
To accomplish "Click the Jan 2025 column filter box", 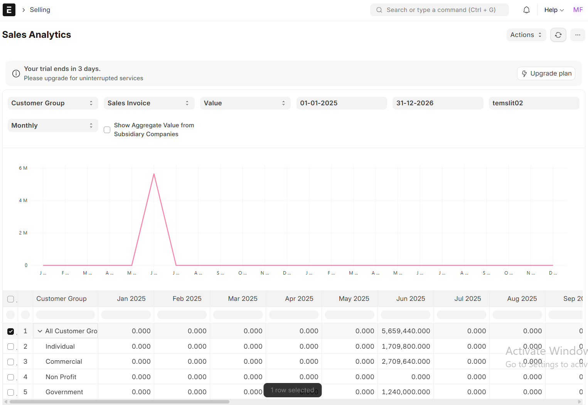I will click(126, 315).
